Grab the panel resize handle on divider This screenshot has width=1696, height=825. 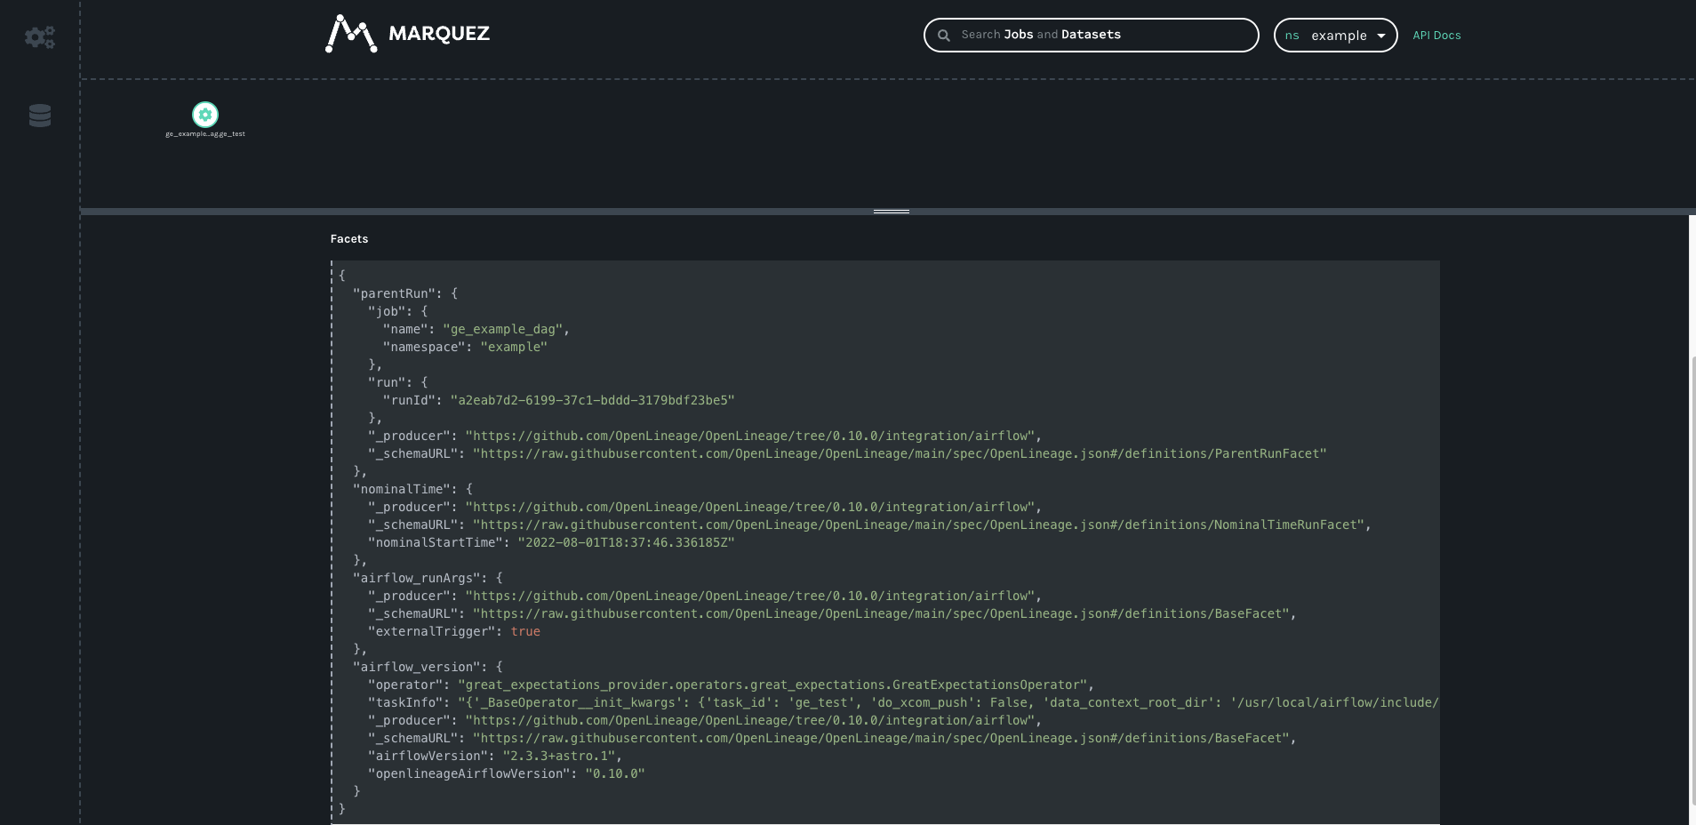[x=891, y=212]
